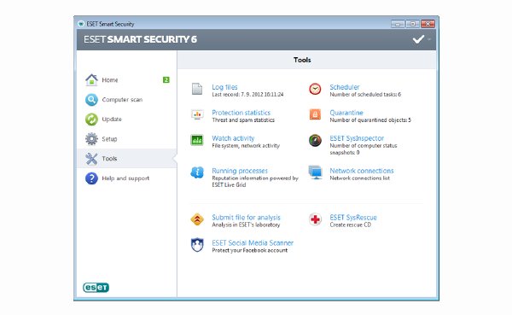Click 'Number of scheduled tasks: 6' text
Screen dimensions: 512x315
pyautogui.click(x=365, y=95)
